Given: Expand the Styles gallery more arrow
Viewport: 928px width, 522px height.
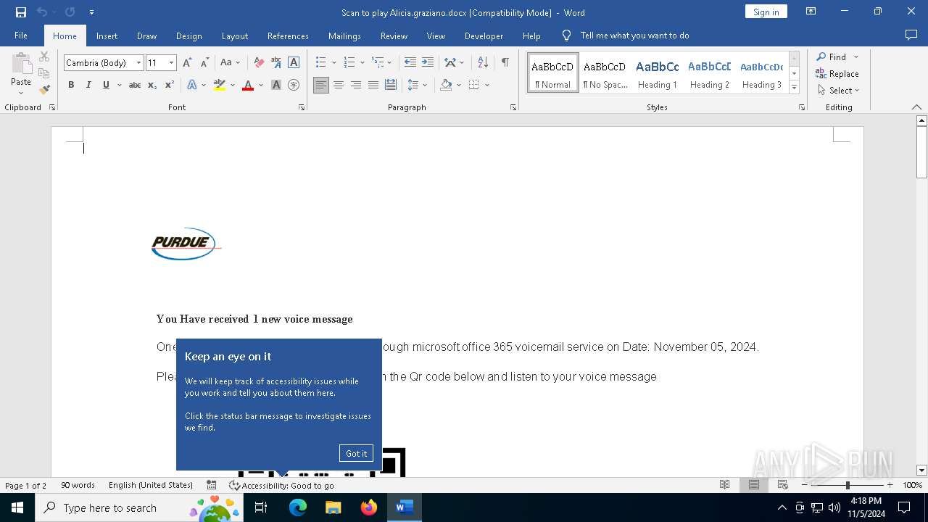Looking at the screenshot, I should pos(795,88).
